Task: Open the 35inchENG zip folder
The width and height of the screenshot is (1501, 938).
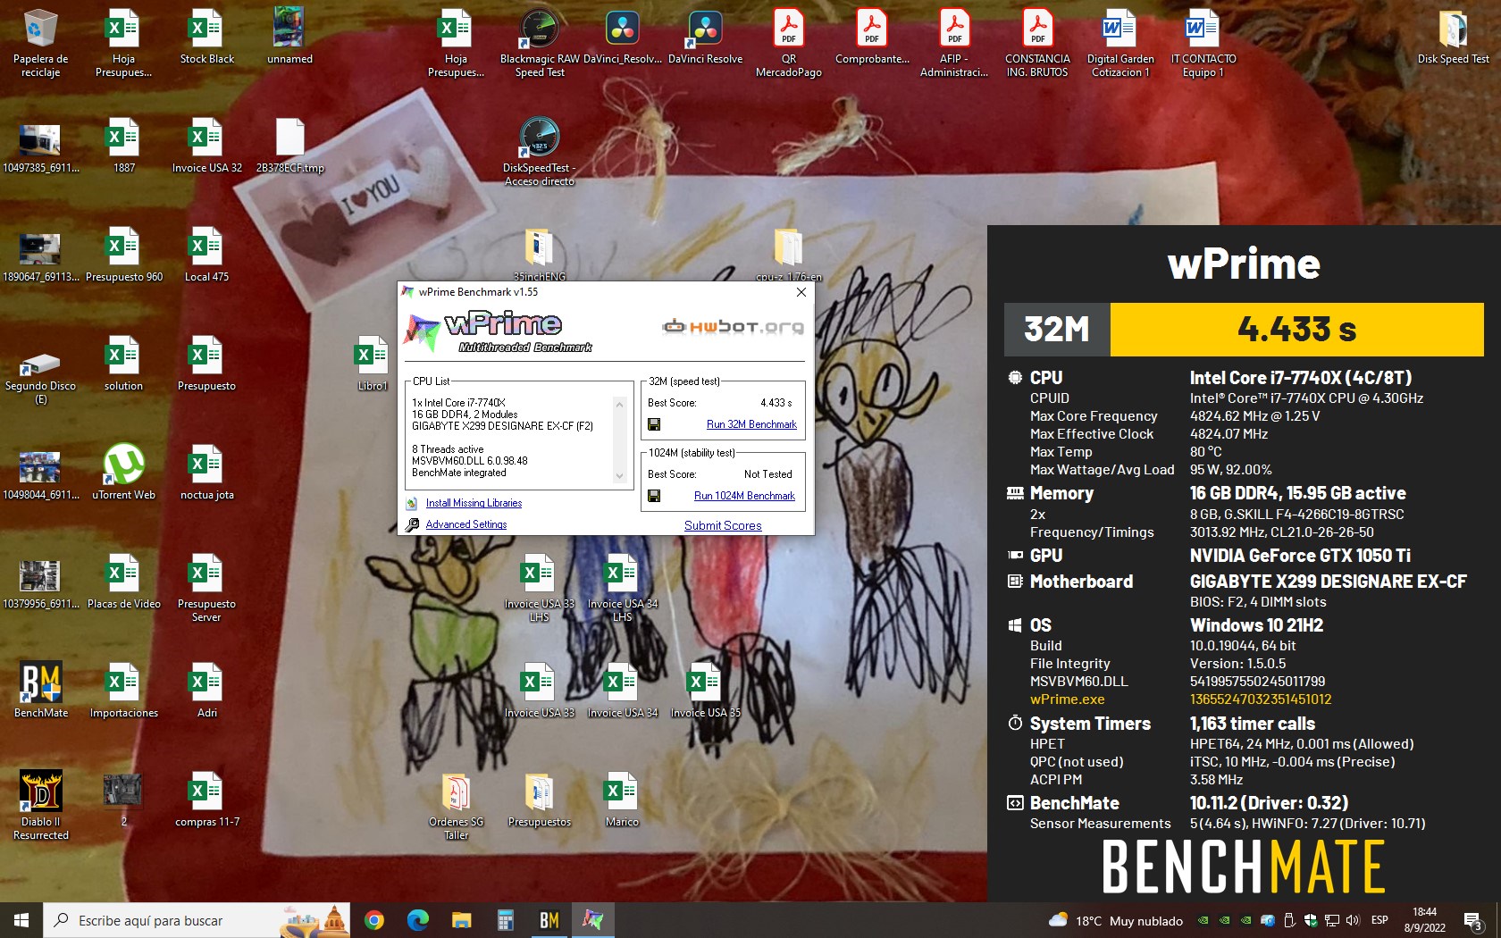Action: (x=539, y=255)
